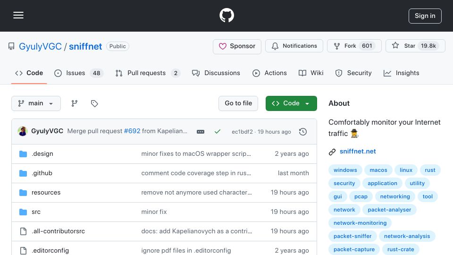Open the .github folder
The height and width of the screenshot is (255, 453).
[x=42, y=173]
